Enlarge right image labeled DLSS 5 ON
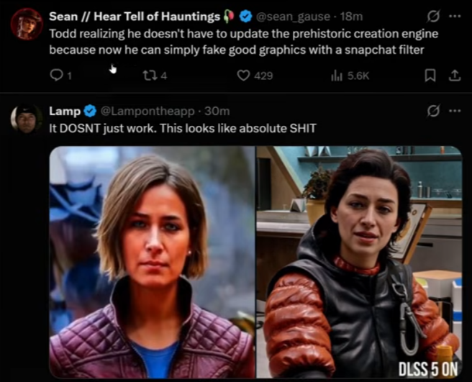The height and width of the screenshot is (382, 472). 359,262
